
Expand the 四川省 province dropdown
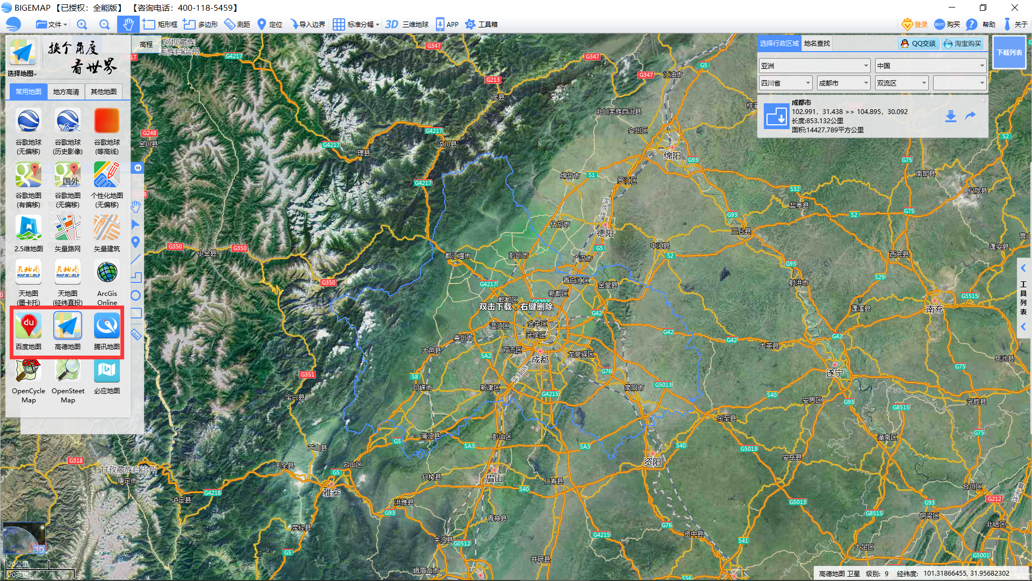tap(808, 83)
